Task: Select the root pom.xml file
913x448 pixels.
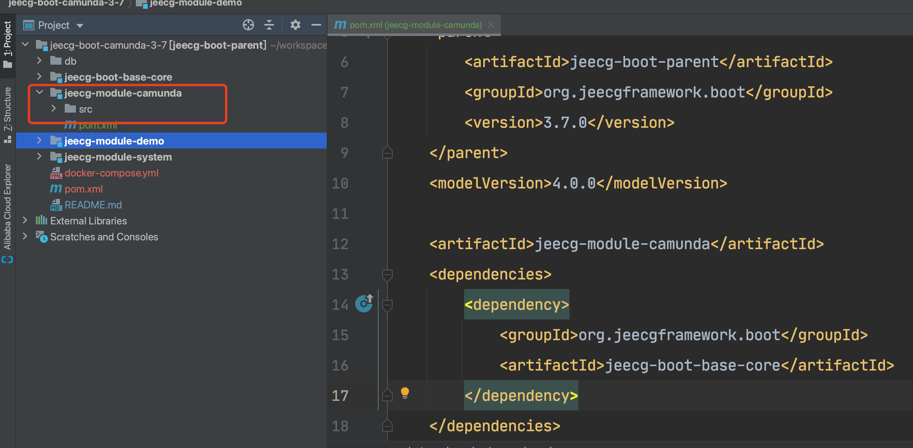Action: coord(83,189)
